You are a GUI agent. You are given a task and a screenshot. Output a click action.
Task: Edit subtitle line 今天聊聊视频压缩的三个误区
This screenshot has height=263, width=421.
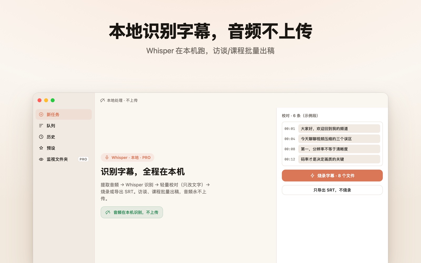point(339,139)
